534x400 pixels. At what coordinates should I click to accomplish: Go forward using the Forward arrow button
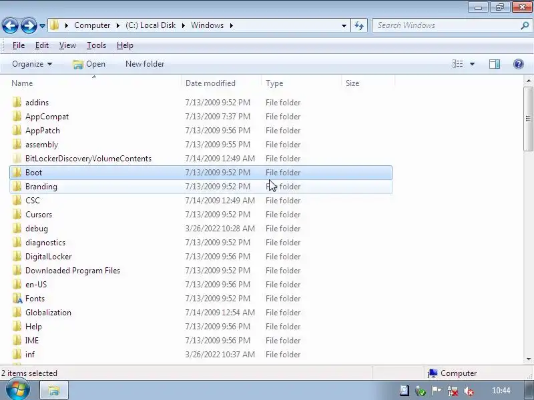point(29,25)
